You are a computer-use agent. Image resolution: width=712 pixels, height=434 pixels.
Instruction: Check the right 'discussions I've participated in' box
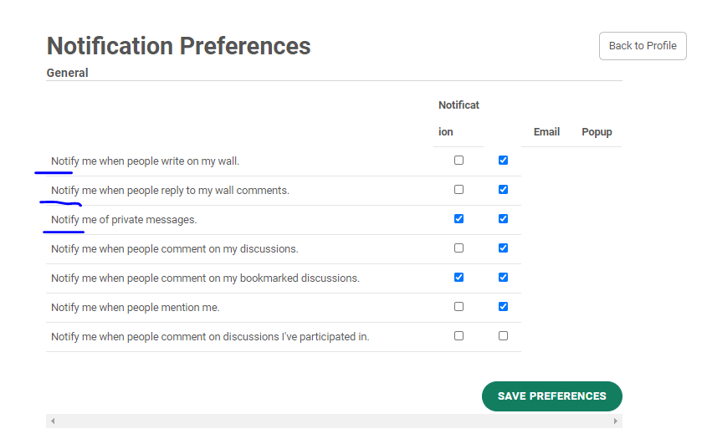point(503,336)
